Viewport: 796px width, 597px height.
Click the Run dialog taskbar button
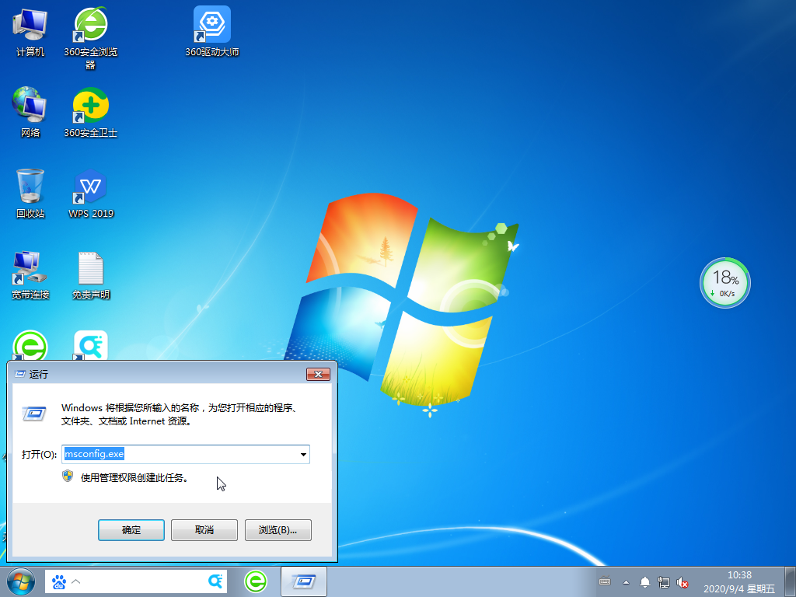(304, 581)
